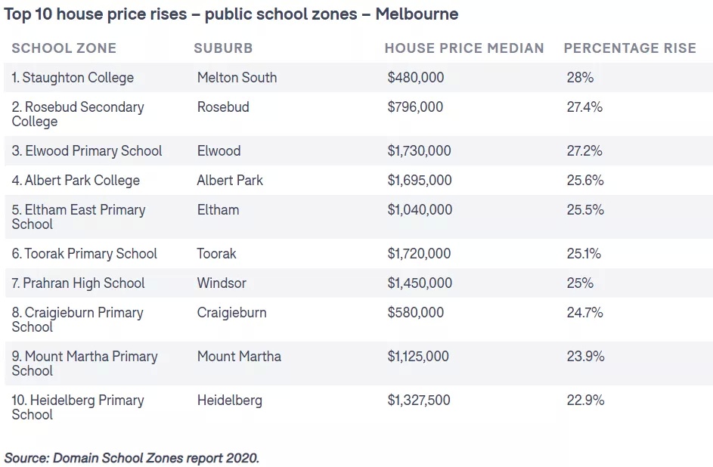Click Prahran High School cell

pyautogui.click(x=78, y=283)
